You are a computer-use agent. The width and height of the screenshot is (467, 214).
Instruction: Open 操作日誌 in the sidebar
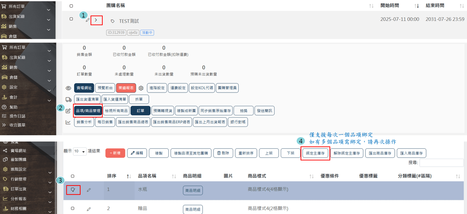coord(17,116)
